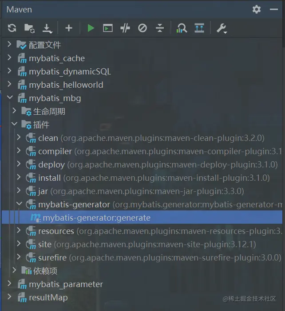Select the install plugin row
The height and width of the screenshot is (311, 285).
pos(142,178)
